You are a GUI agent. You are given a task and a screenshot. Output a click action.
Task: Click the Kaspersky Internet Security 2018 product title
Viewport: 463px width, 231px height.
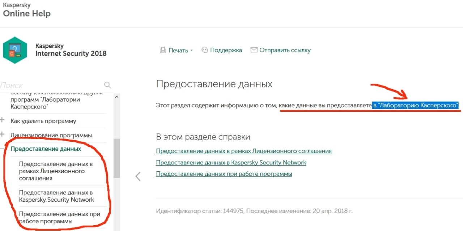[x=71, y=50]
